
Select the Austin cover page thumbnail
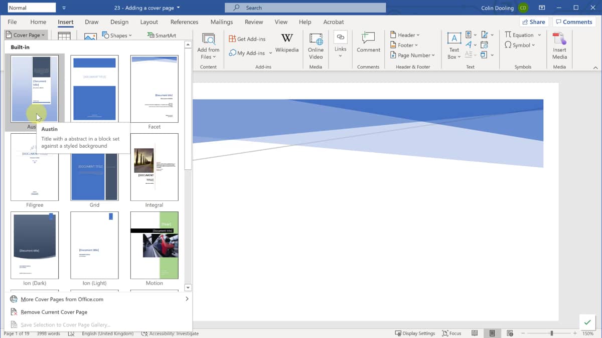coord(35,89)
